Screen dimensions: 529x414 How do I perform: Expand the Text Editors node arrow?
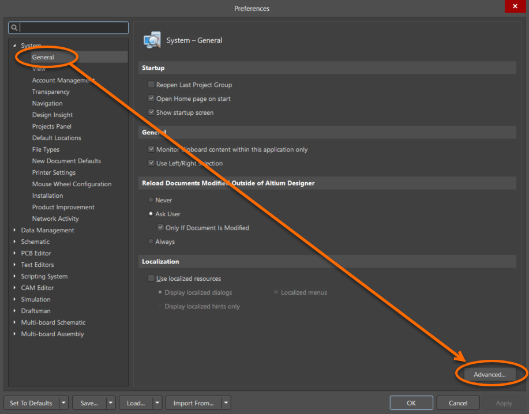[14, 265]
